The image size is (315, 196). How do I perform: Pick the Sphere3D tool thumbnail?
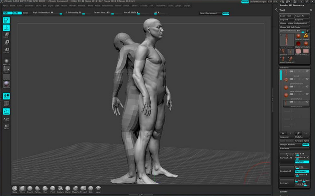(x=297, y=36)
